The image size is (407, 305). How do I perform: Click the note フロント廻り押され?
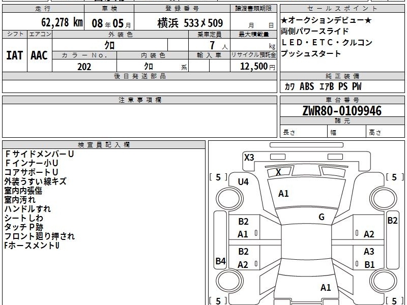point(40,236)
